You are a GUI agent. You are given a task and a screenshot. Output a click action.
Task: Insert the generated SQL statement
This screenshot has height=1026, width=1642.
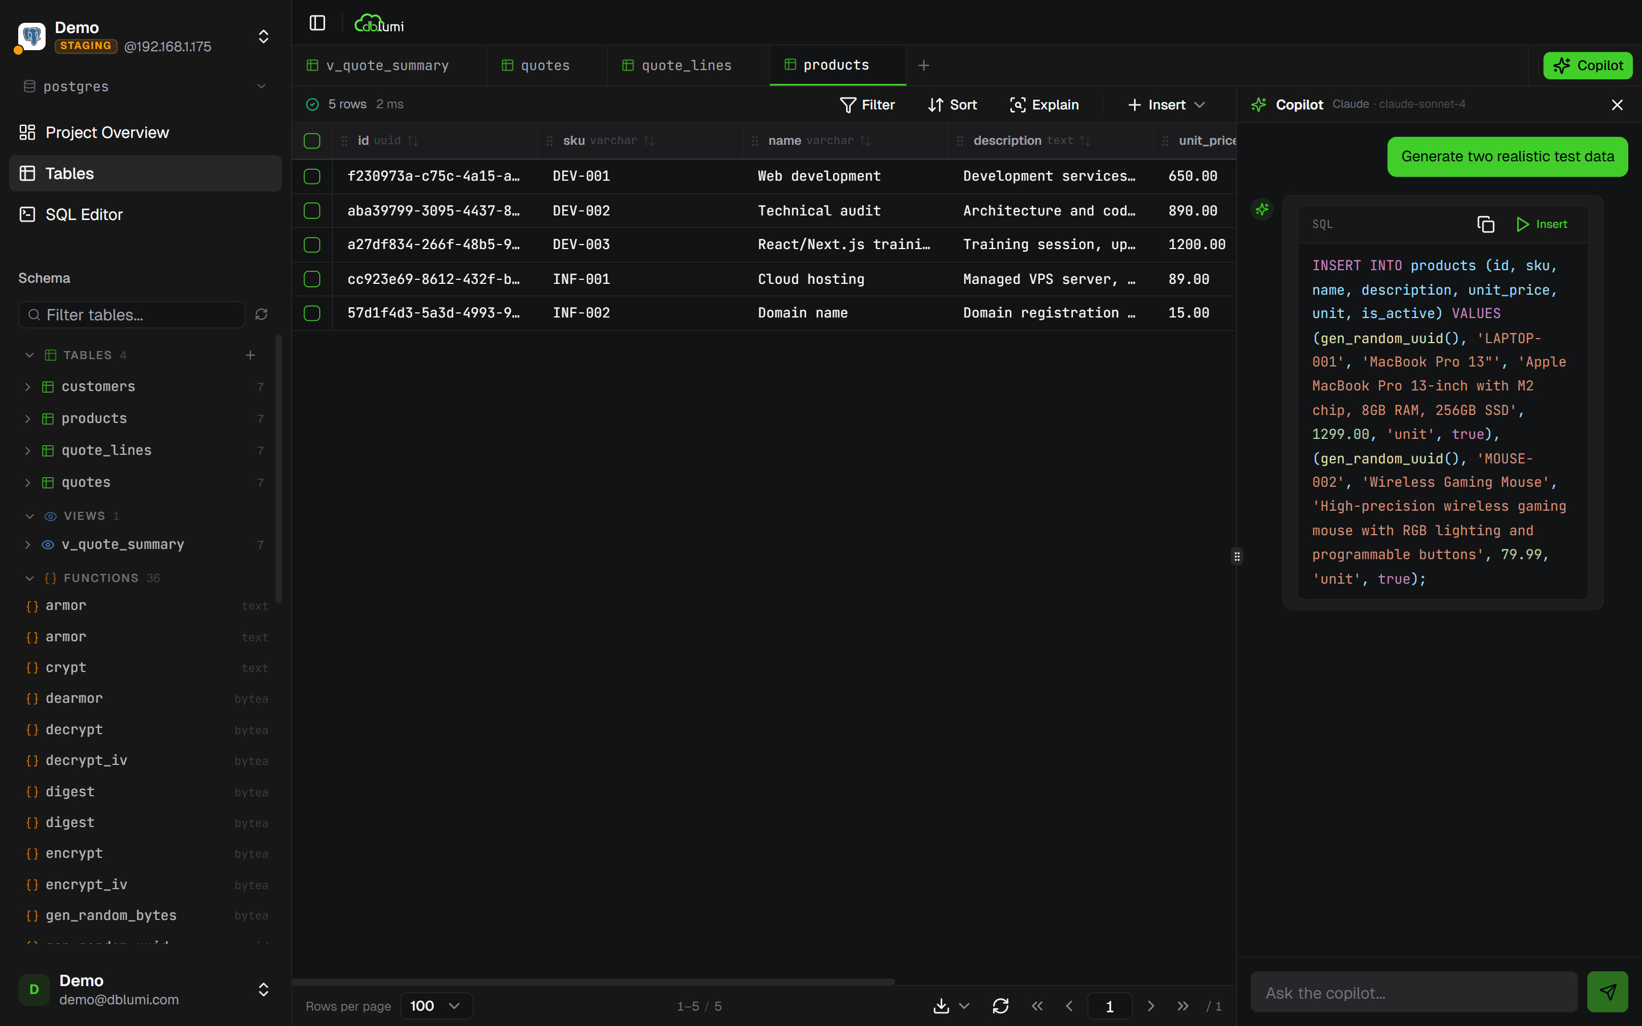(1542, 223)
